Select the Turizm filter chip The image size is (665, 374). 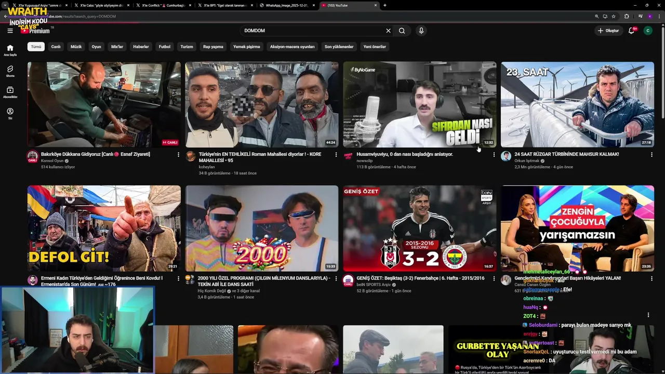pyautogui.click(x=187, y=47)
